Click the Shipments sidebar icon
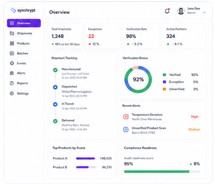The height and width of the screenshot is (184, 215). click(x=12, y=33)
